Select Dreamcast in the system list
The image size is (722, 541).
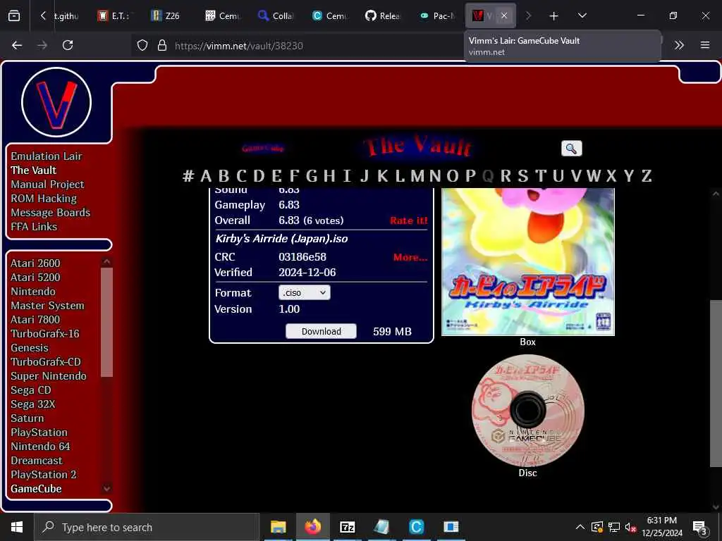click(x=37, y=461)
